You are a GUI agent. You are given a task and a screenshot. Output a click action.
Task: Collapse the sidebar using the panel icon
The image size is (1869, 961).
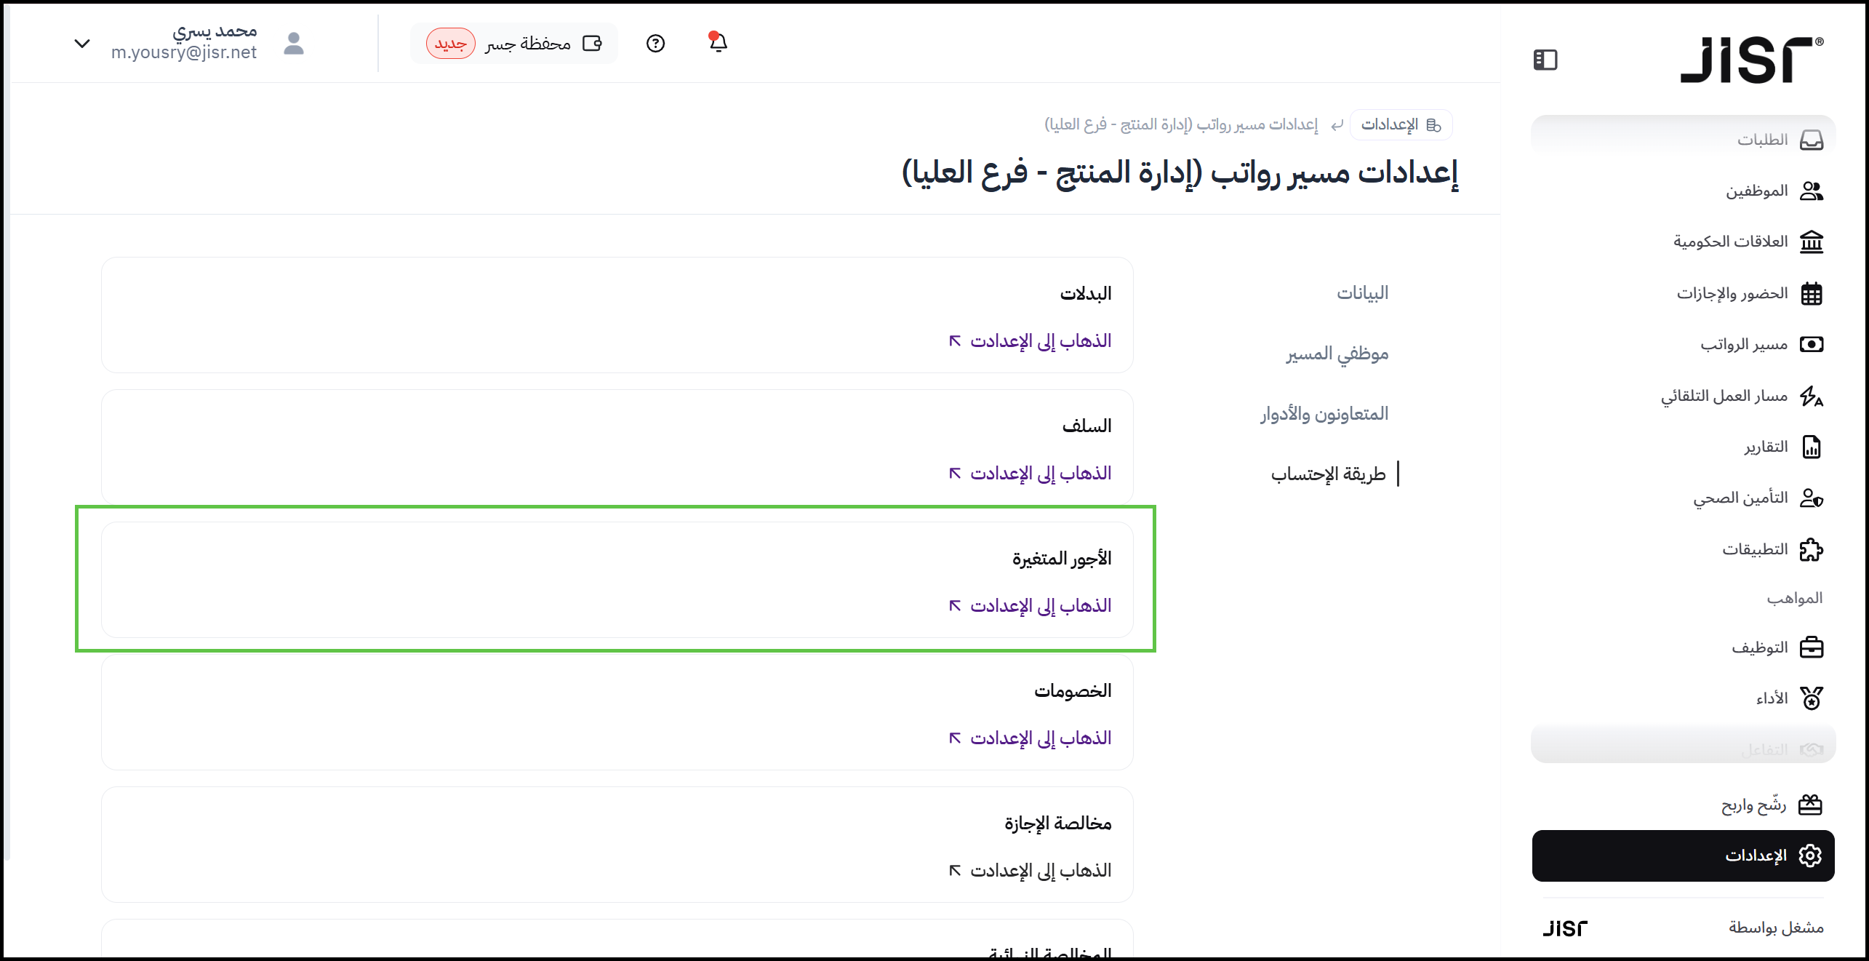coord(1545,60)
